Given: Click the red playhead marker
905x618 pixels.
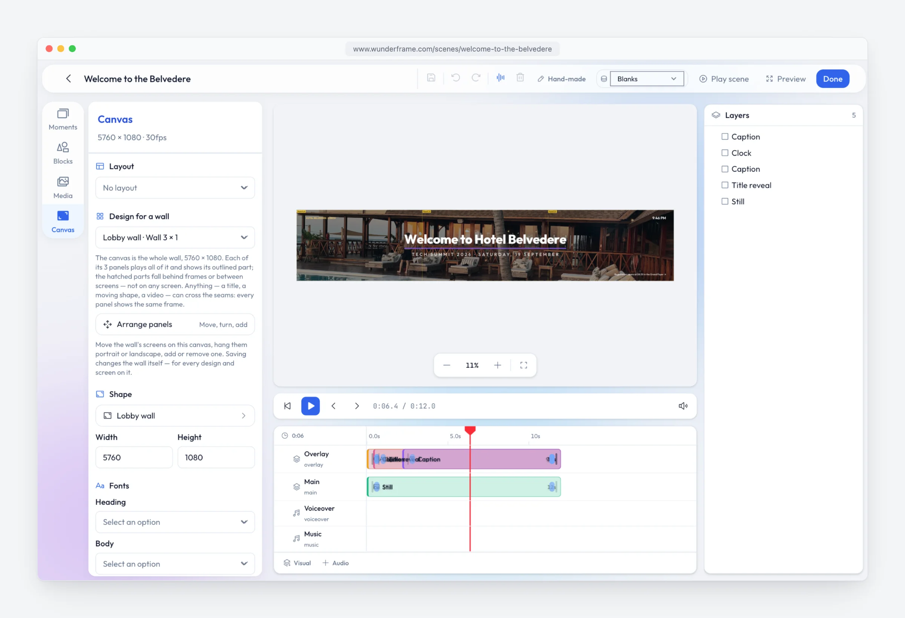Looking at the screenshot, I should 470,430.
